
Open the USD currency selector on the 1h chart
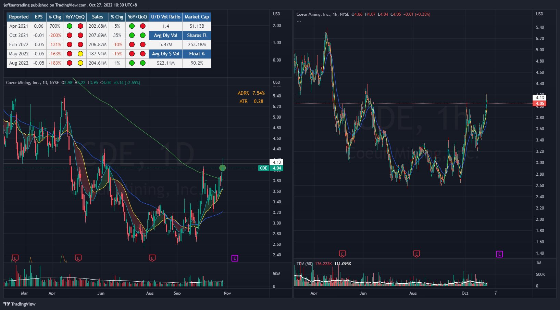(539, 14)
